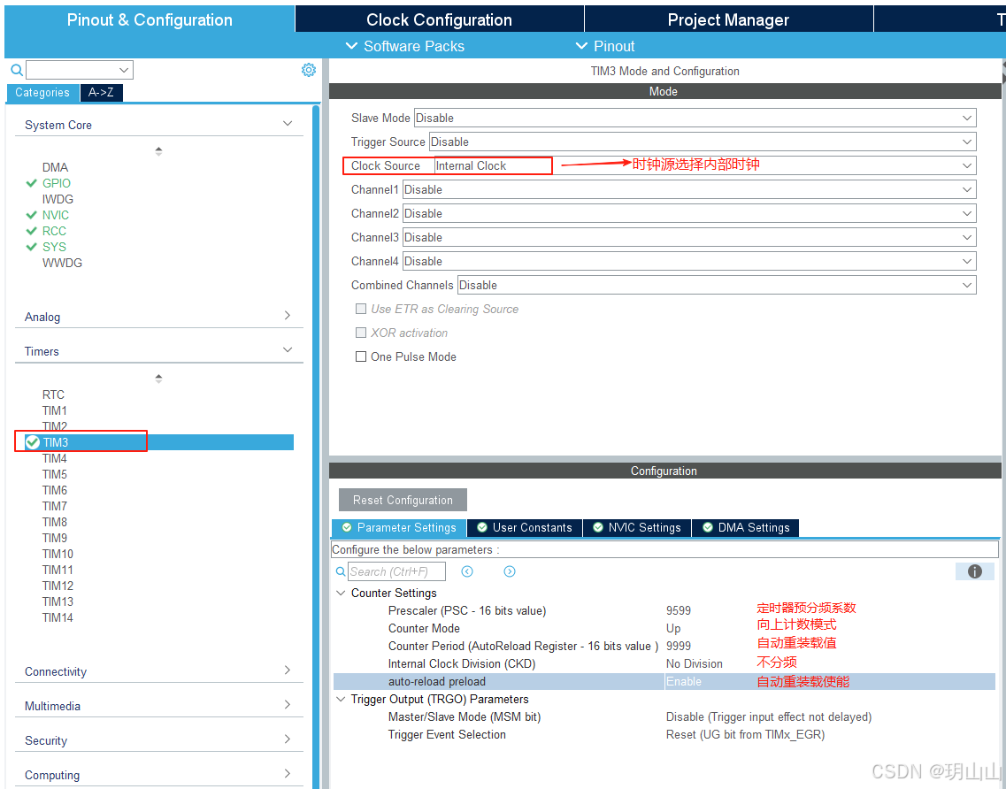Collapse the Counter Settings group
This screenshot has height=789, width=1006.
(342, 593)
